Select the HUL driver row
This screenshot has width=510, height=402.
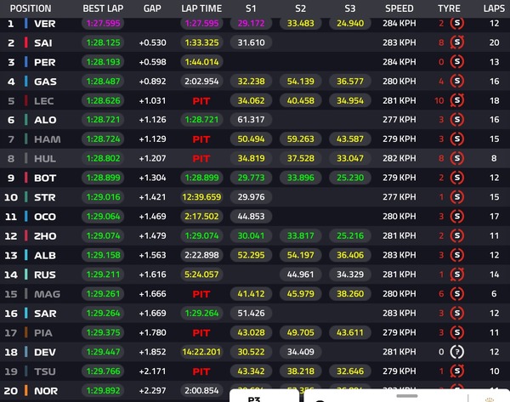(x=255, y=158)
